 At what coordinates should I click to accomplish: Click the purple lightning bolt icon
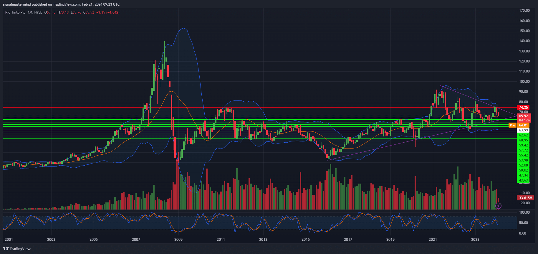click(498, 206)
